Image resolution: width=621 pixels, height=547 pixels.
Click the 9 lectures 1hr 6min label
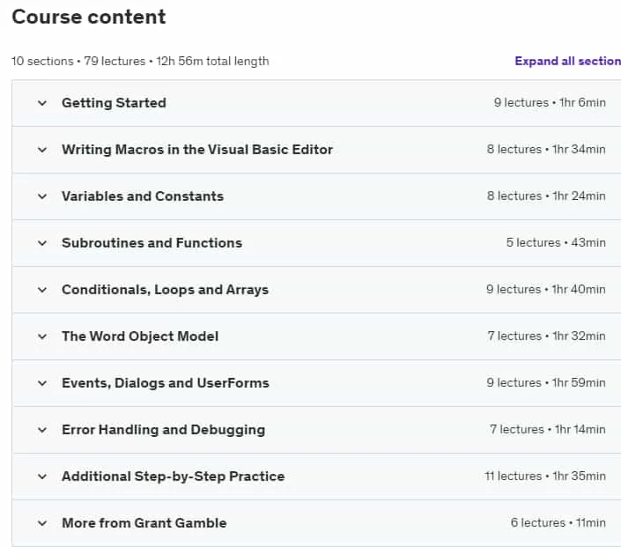point(550,102)
